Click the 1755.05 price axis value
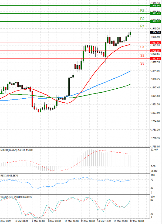The height and width of the screenshot is (224, 162). coord(156,146)
